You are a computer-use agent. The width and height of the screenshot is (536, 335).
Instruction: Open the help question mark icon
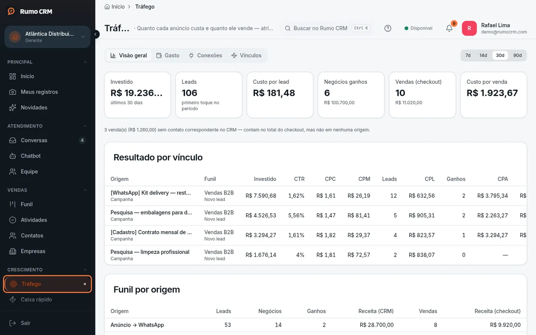pyautogui.click(x=388, y=28)
